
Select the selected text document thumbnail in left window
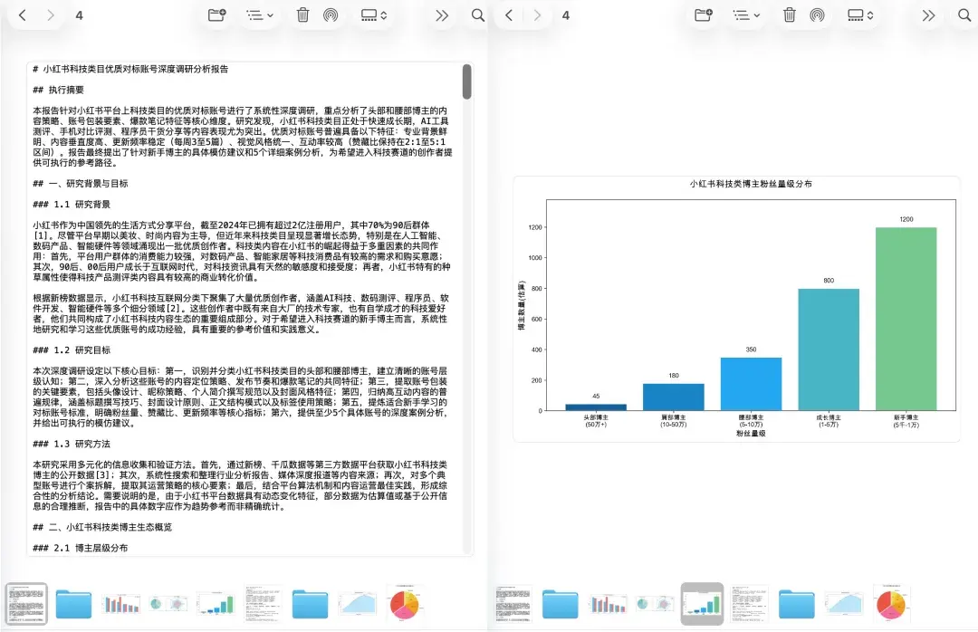26,604
